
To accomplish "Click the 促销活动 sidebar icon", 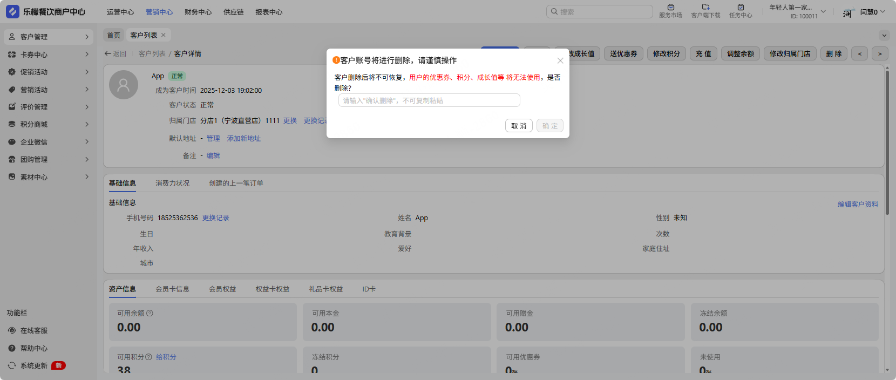I will pyautogui.click(x=12, y=72).
